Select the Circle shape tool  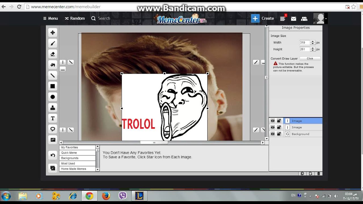pos(52,97)
